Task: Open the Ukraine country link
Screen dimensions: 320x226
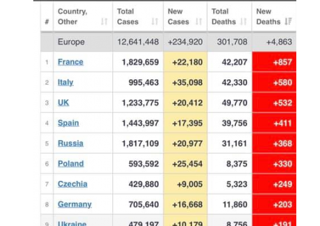Action: click(x=72, y=223)
